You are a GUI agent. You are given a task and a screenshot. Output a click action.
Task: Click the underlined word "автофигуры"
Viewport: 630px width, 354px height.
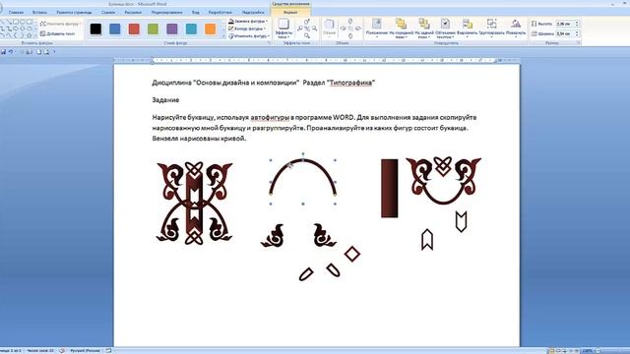point(270,118)
